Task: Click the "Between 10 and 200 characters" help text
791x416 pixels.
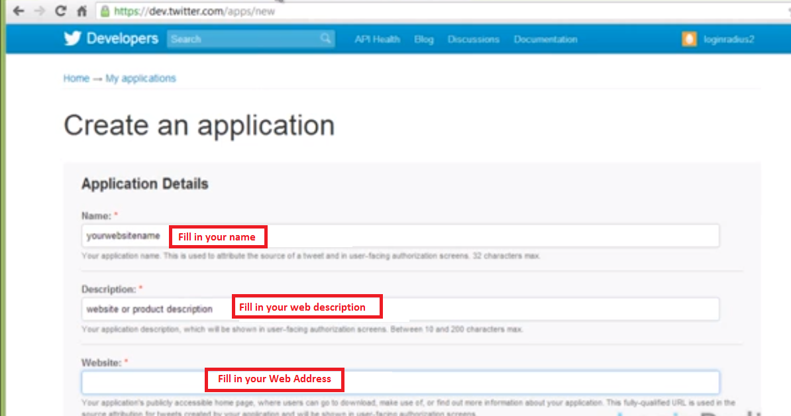Action: pos(302,330)
